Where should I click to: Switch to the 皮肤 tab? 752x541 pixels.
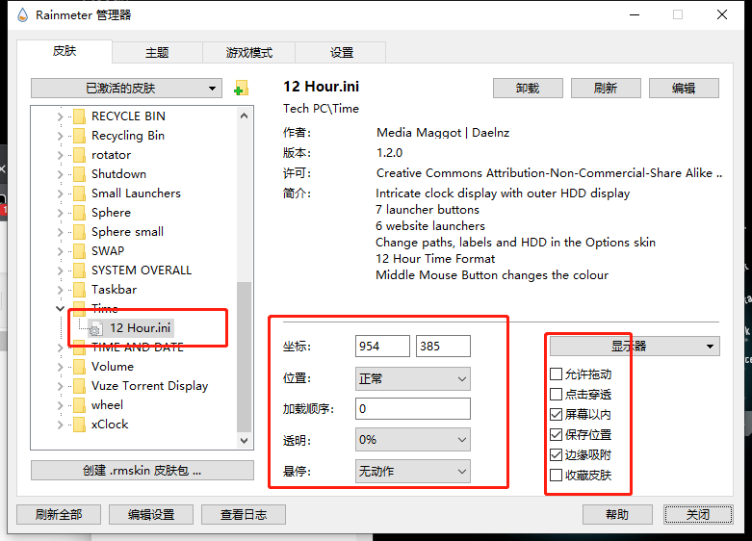coord(65,51)
